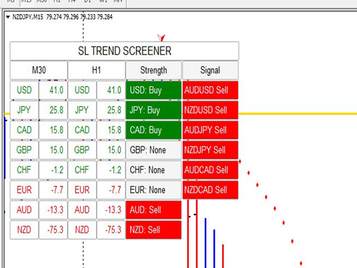Click the M30 value 41.0 for USD
Viewport: 357px width, 268px height.
pyautogui.click(x=54, y=90)
